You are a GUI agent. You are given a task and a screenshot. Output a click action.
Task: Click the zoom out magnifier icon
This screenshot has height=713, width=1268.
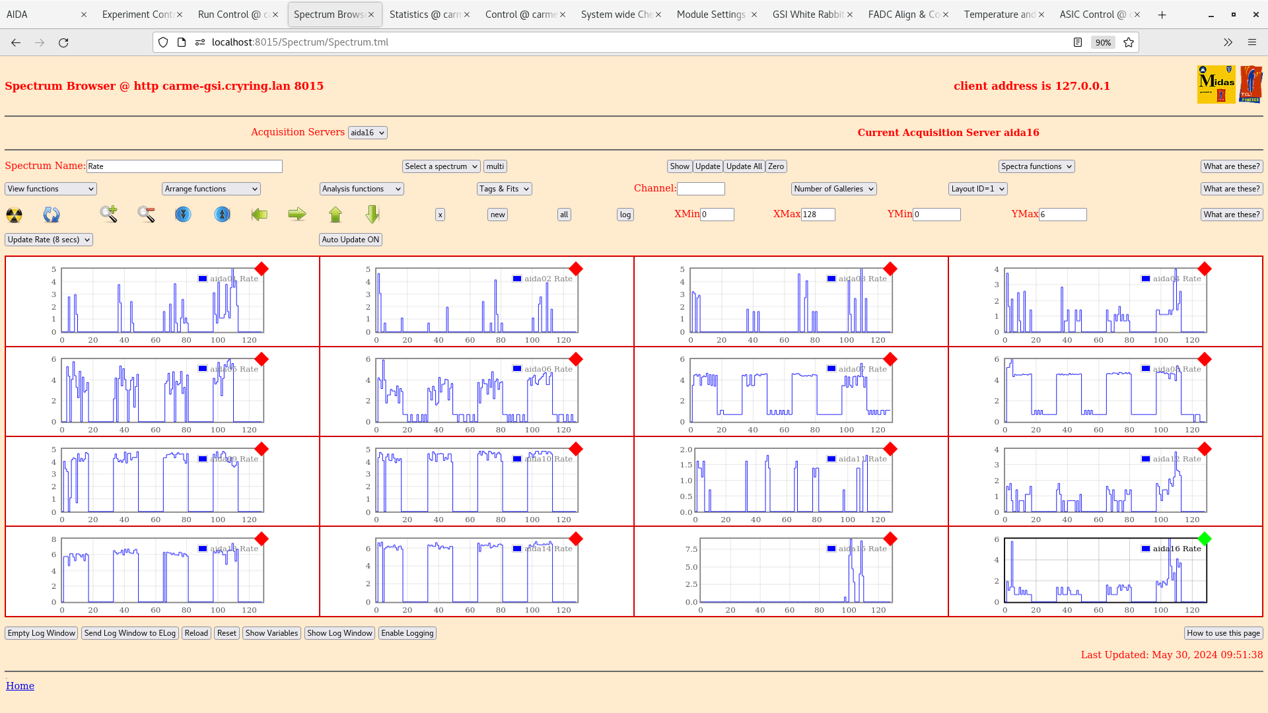(146, 214)
